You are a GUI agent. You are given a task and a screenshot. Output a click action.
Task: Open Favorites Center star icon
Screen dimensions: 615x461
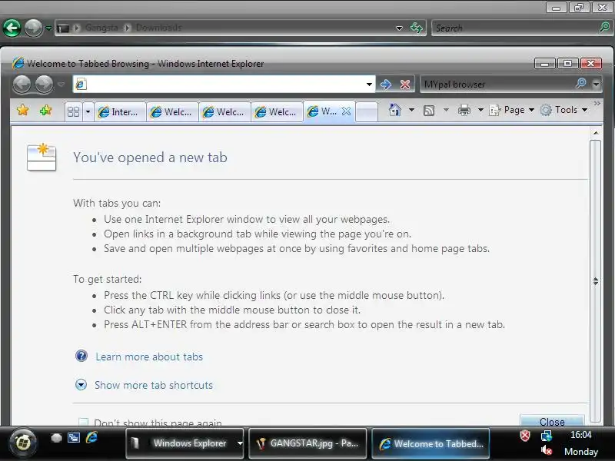pyautogui.click(x=23, y=110)
